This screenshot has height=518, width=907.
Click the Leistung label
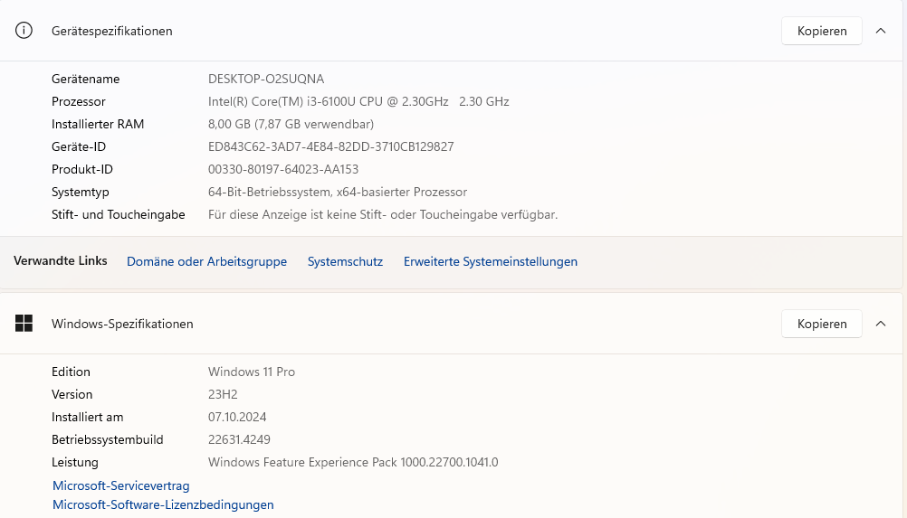(x=74, y=462)
